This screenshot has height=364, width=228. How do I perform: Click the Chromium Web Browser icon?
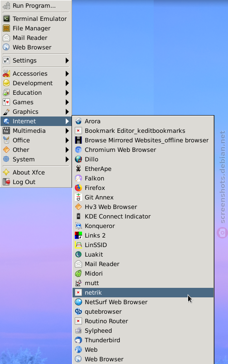click(x=78, y=150)
